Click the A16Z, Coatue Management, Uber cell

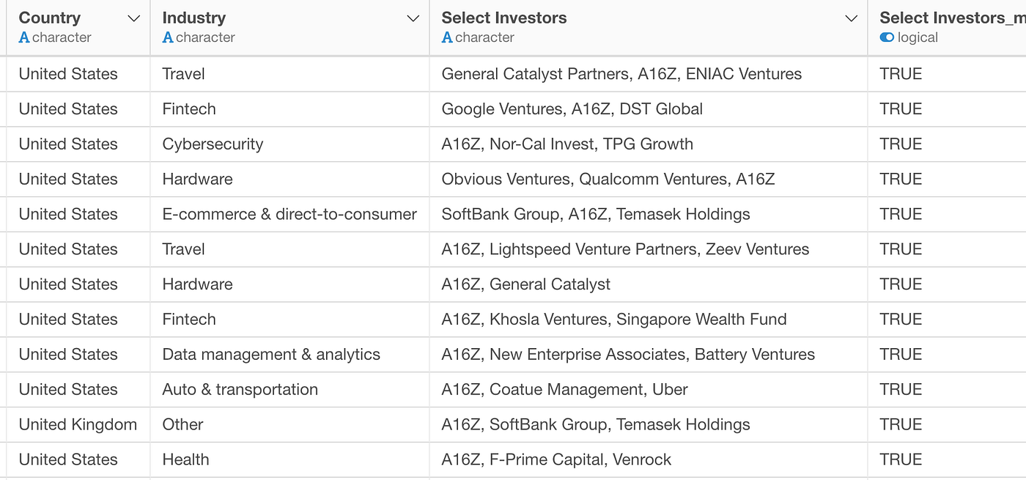564,389
